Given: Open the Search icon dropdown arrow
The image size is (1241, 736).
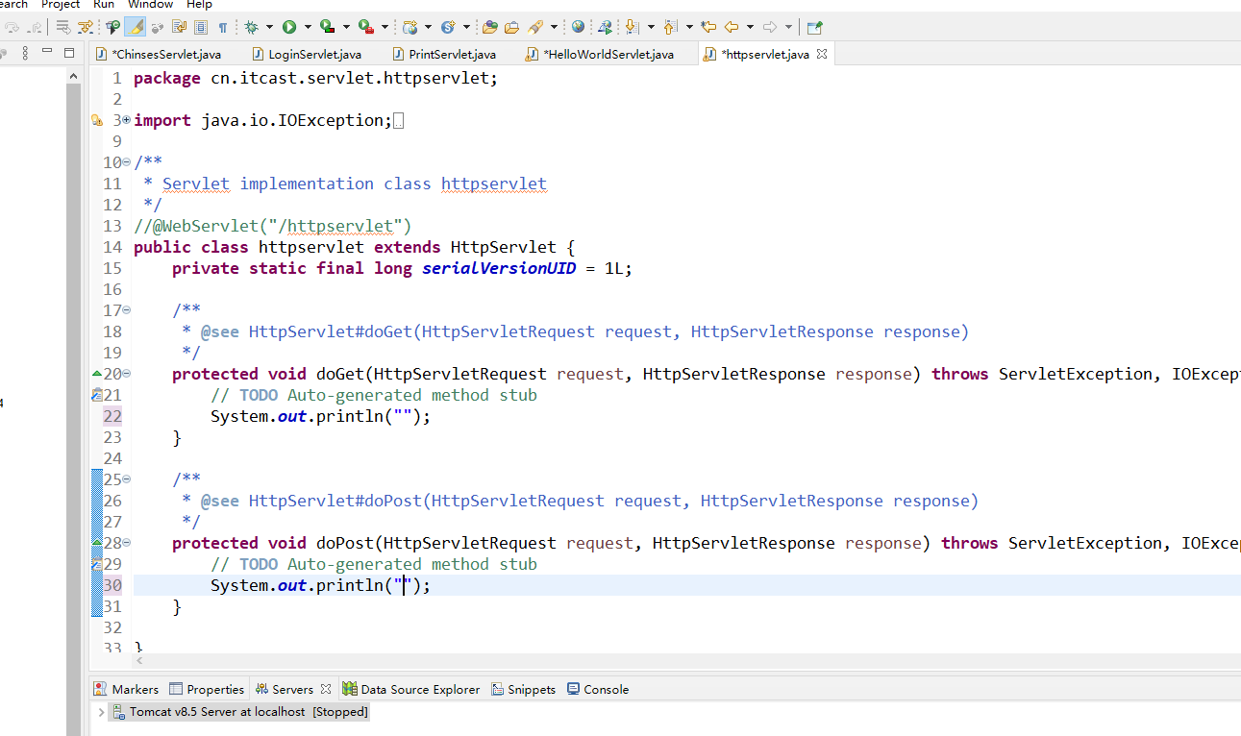Looking at the screenshot, I should coord(555,27).
